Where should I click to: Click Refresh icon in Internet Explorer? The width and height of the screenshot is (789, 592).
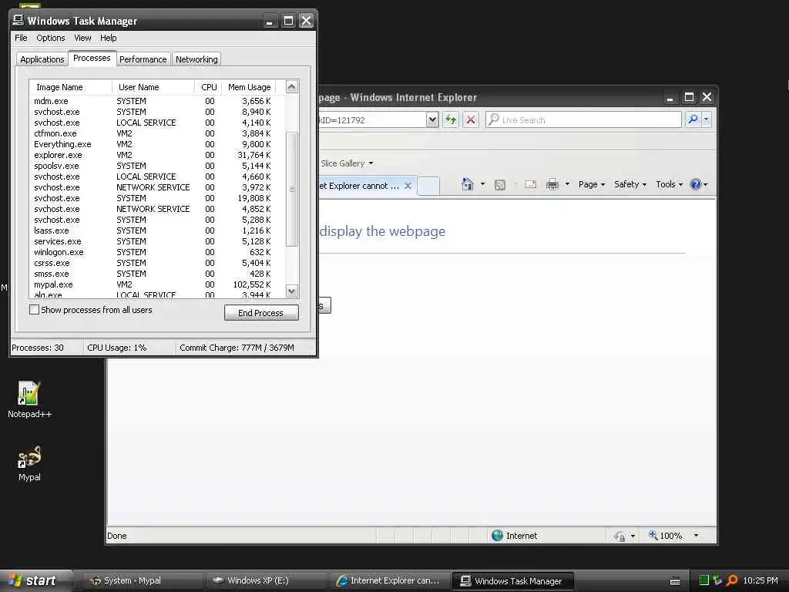pyautogui.click(x=450, y=119)
